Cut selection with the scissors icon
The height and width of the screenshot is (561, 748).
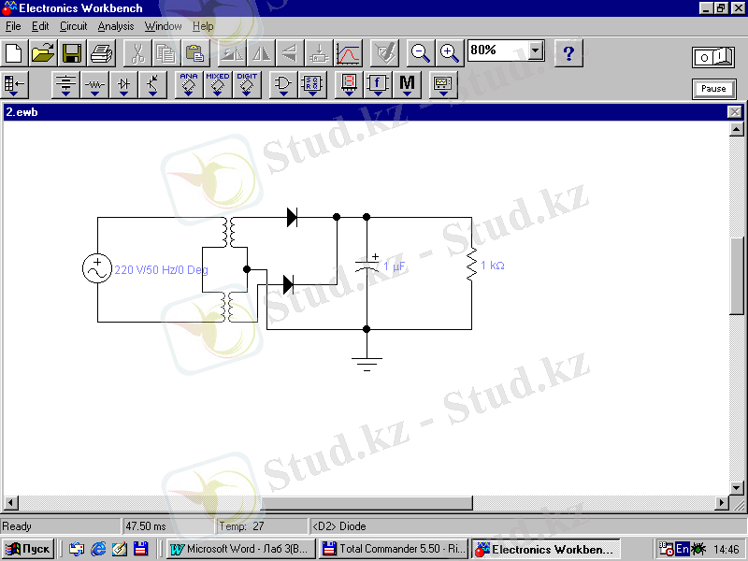[137, 53]
